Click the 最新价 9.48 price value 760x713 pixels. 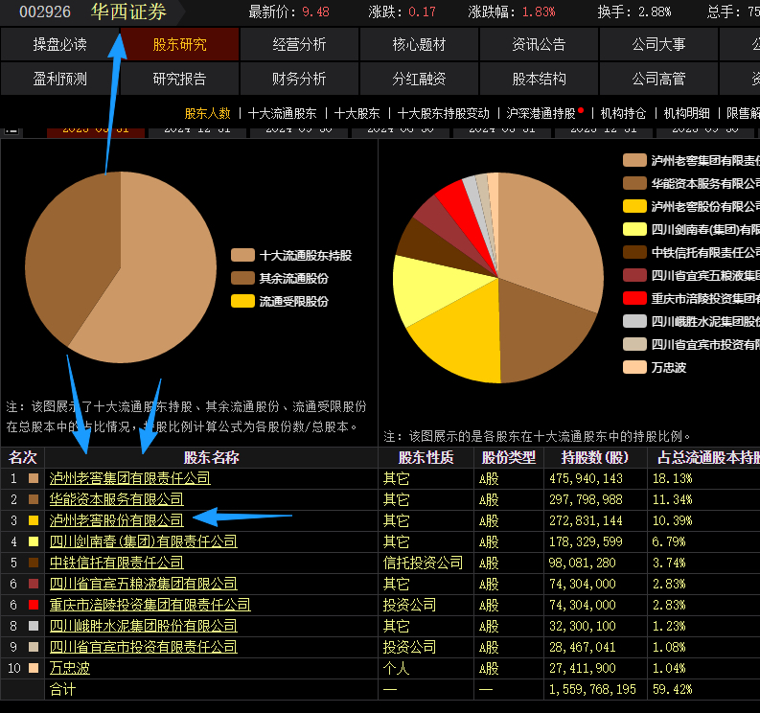click(x=315, y=11)
